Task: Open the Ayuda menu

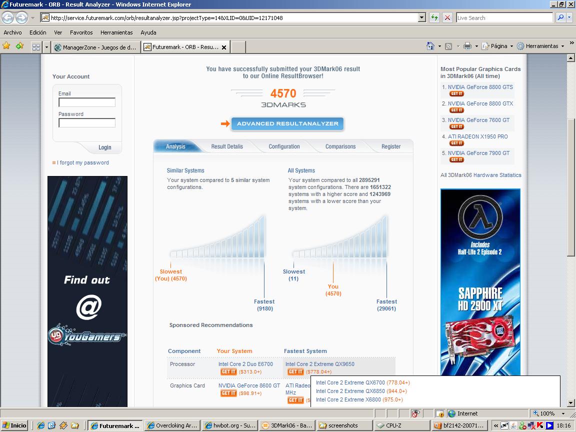Action: [148, 32]
